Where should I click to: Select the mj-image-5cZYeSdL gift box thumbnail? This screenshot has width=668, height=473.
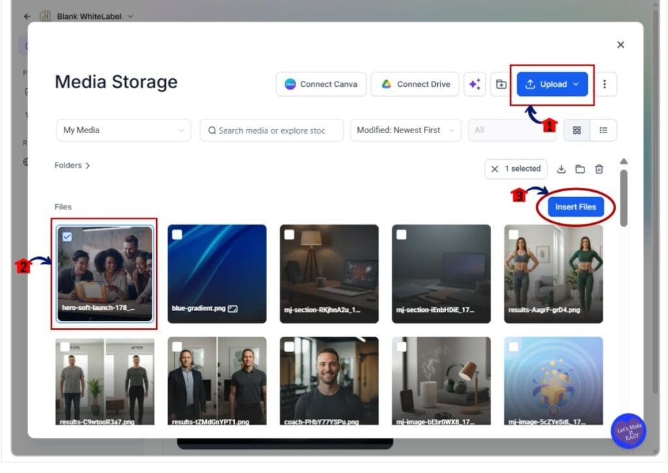[553, 381]
